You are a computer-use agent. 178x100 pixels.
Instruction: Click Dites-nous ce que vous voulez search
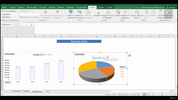click(x=128, y=7)
